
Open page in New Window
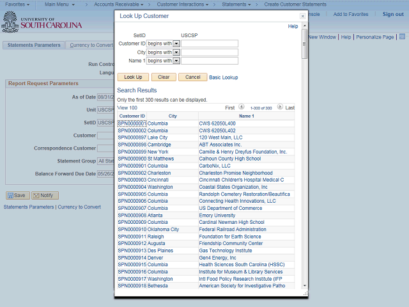point(322,37)
